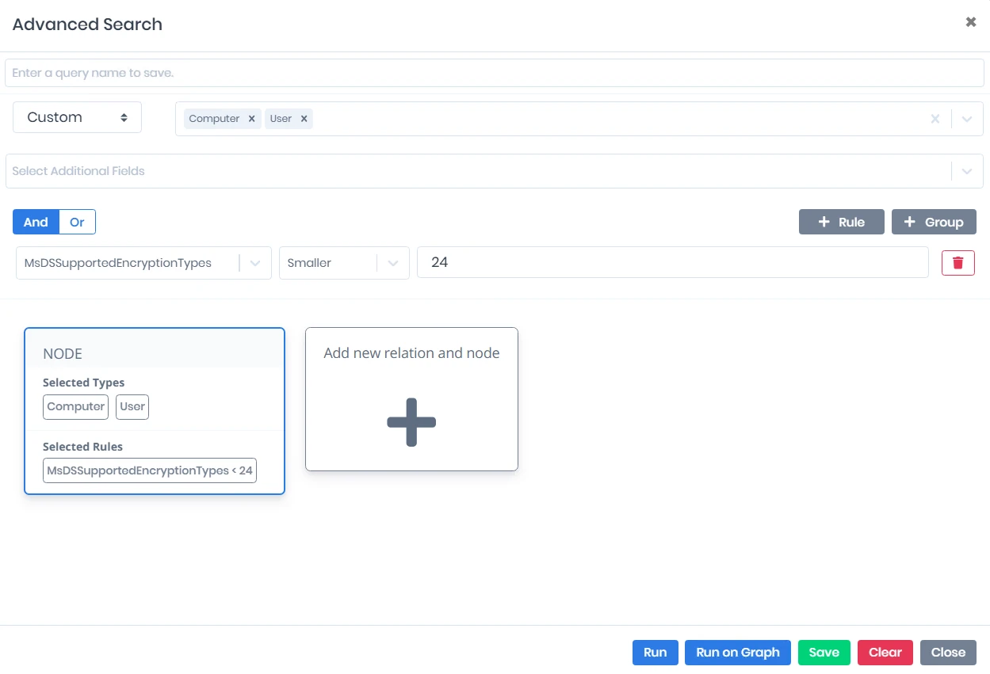Screen dimensions: 990x674
Task: Focus the query name input field
Action: point(495,73)
